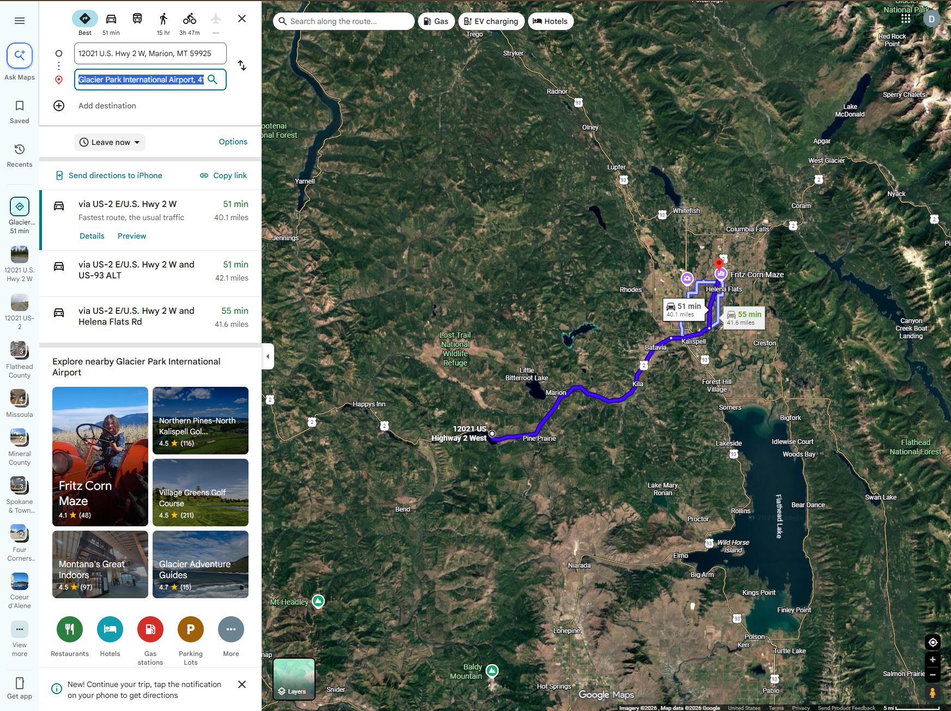Screen dimensions: 951x711
Task: Open Coeur d'Alene recent item
Action: coord(20,591)
